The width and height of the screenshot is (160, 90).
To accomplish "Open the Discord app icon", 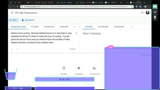I will tap(155, 7).
